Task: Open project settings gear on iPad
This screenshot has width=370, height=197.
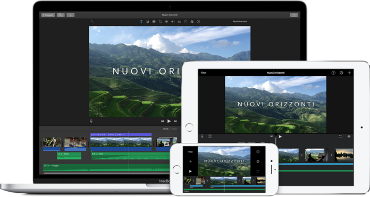Action: click(341, 73)
